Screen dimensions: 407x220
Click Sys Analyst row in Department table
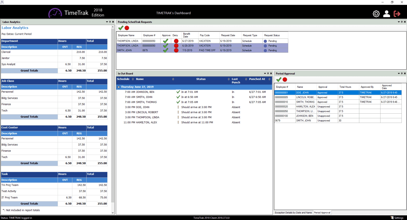(x=54, y=64)
